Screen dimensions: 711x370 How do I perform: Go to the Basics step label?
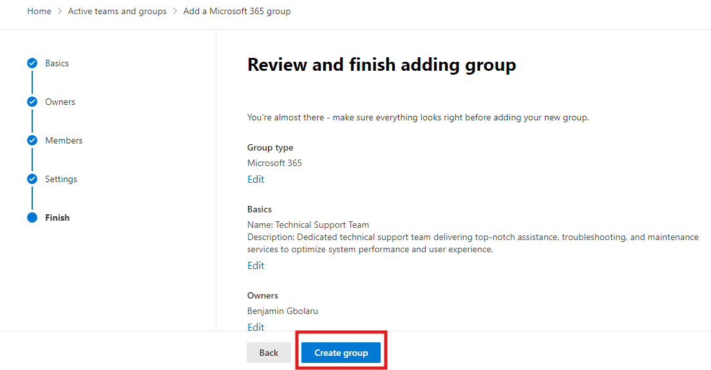(57, 63)
